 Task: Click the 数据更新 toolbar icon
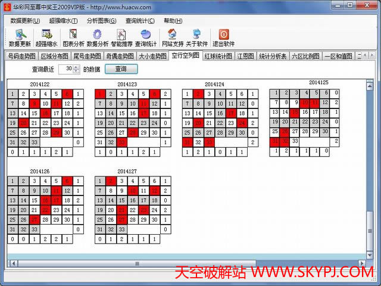[x=20, y=38]
